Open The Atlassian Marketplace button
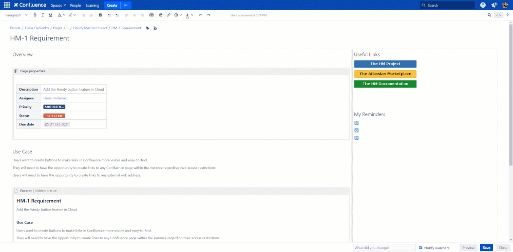Image resolution: width=513 pixels, height=252 pixels. [385, 74]
